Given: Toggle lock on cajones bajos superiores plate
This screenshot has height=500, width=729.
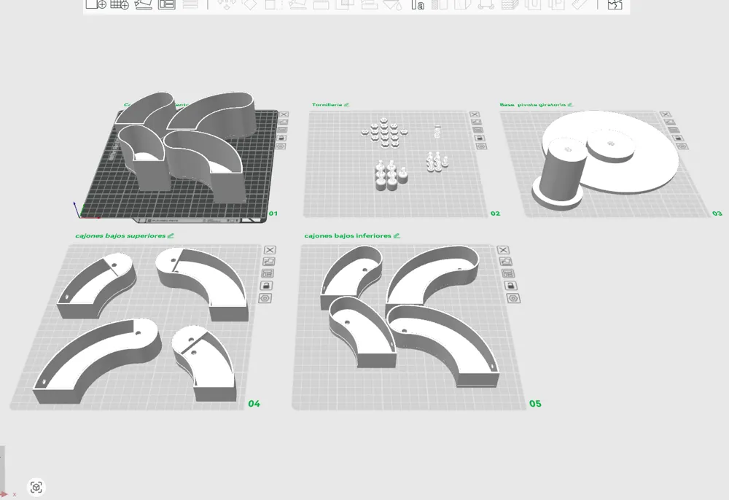Looking at the screenshot, I should coord(266,285).
